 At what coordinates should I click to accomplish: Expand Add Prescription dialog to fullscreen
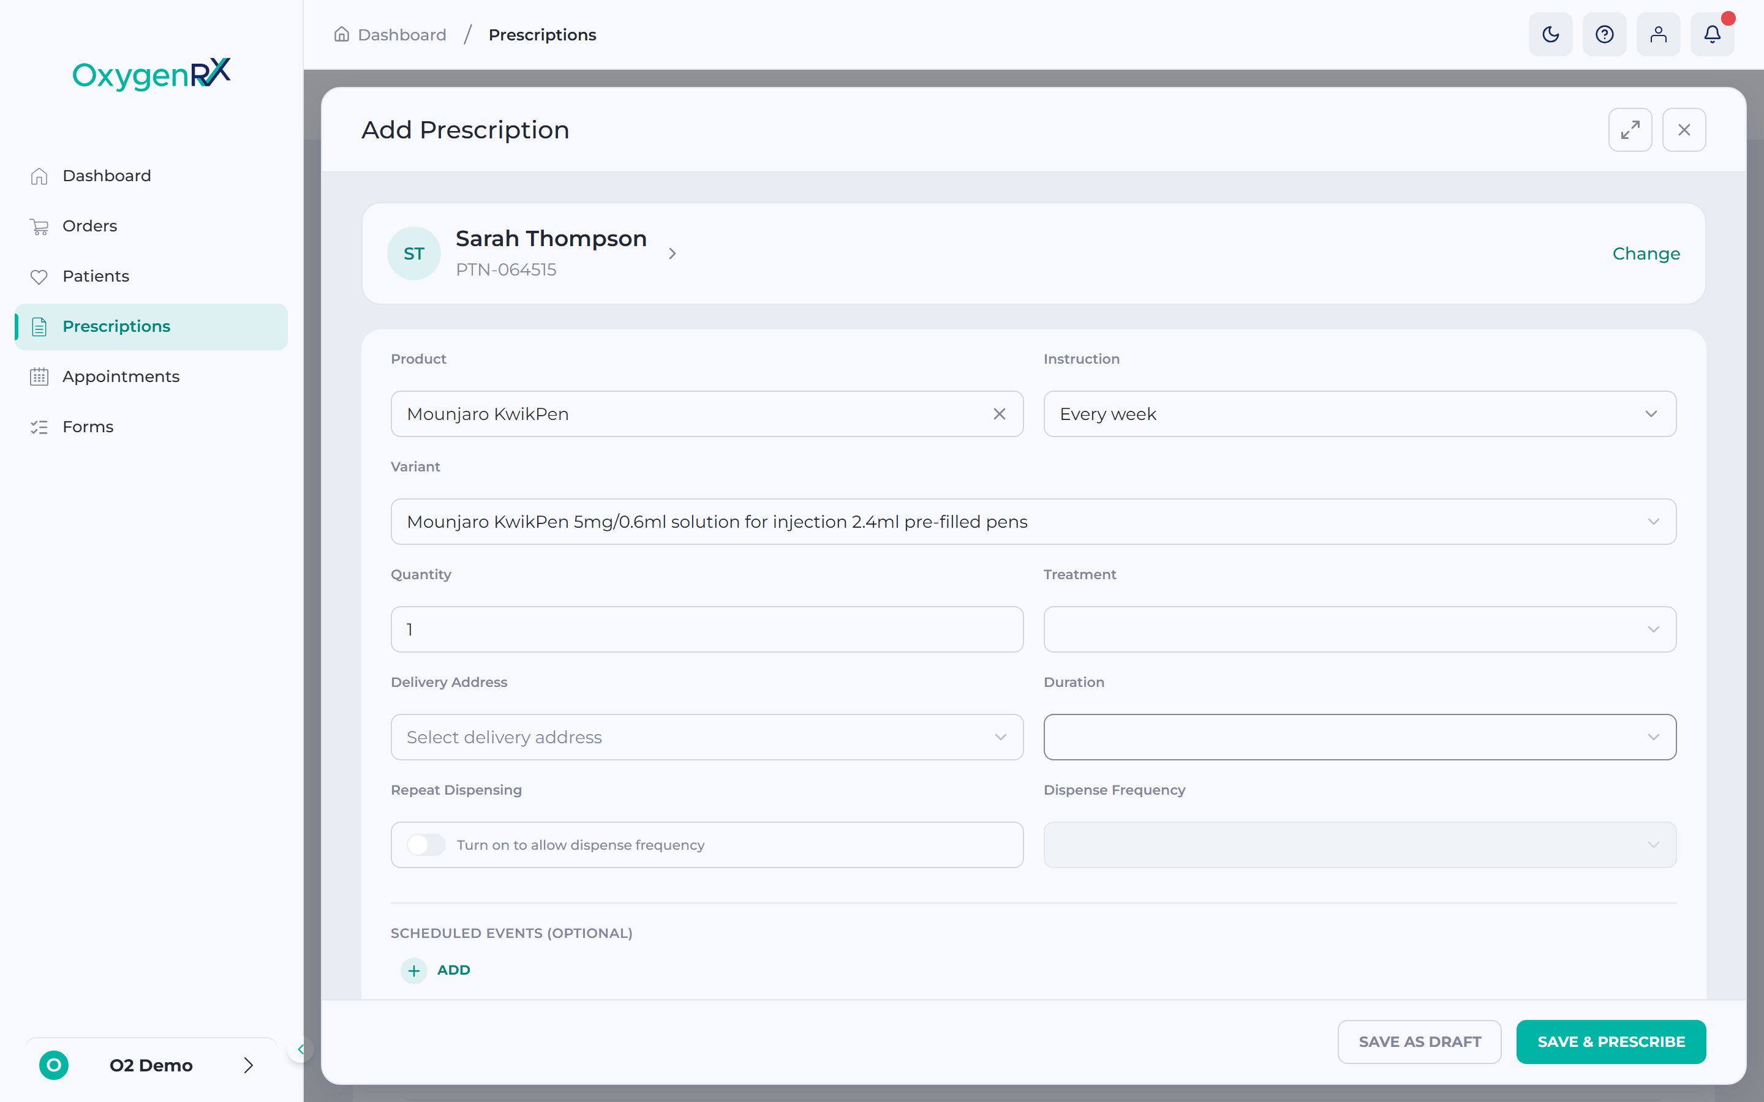pyautogui.click(x=1630, y=130)
